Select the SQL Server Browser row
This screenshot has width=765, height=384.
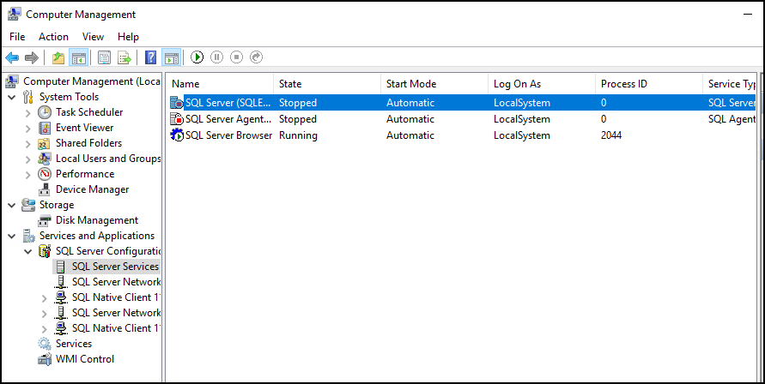coord(461,135)
